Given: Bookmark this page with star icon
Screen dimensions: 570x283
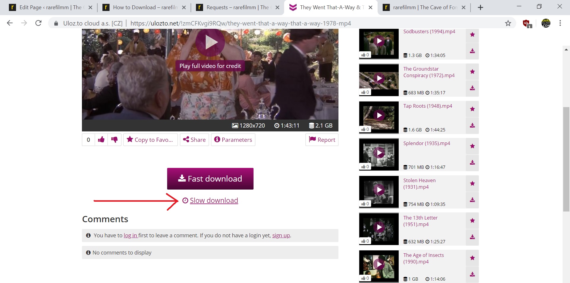Looking at the screenshot, I should tap(508, 23).
